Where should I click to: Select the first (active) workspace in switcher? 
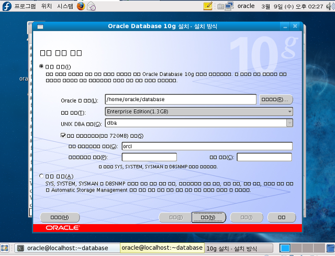285,248
